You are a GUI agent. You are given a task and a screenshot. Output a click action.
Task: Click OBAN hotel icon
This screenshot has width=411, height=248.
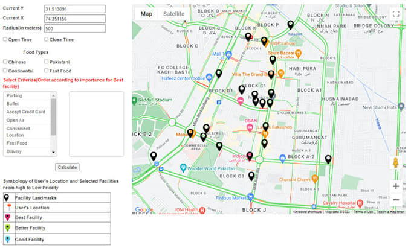coord(250,128)
